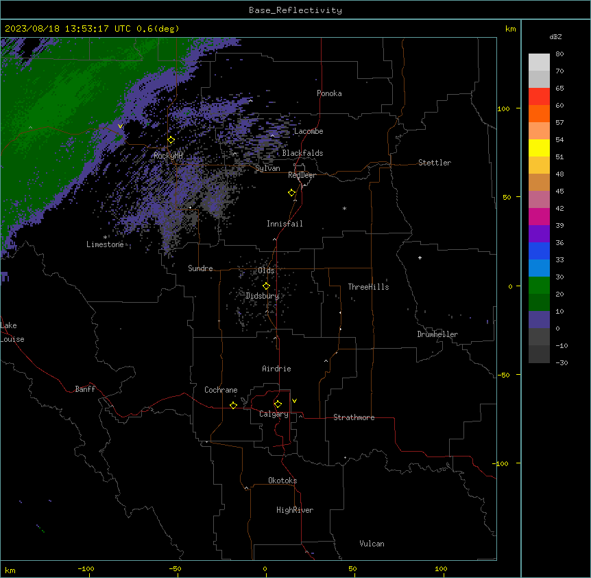
Task: Click the yellow diamond marker beside RockyMH
Action: click(171, 140)
